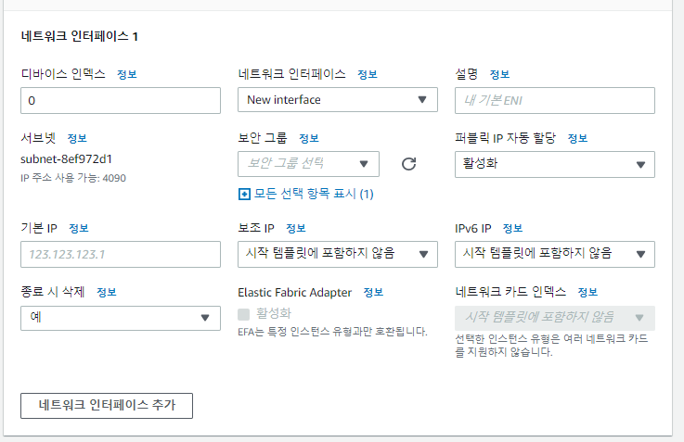Show all selected items link 모든 선택 항목 표시
Viewport: 684px width, 442px height.
point(314,195)
